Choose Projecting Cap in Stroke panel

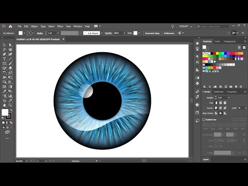click(x=225, y=103)
